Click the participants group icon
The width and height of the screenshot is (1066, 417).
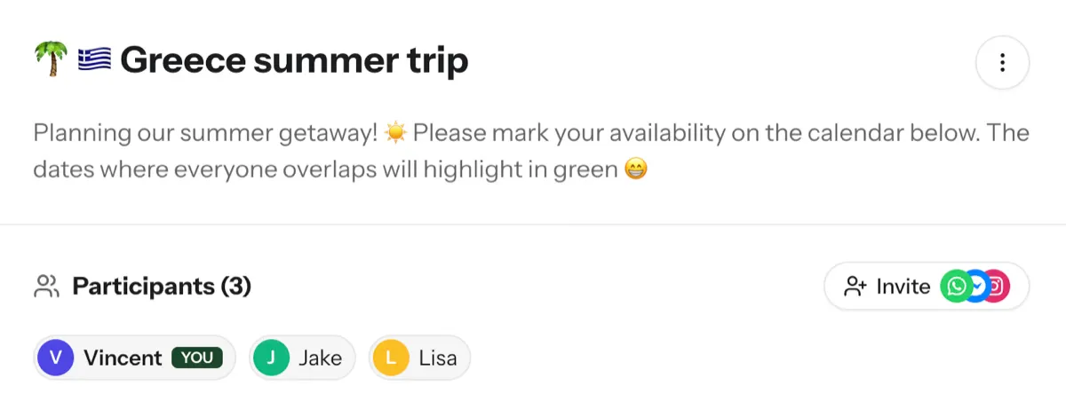[x=46, y=287]
